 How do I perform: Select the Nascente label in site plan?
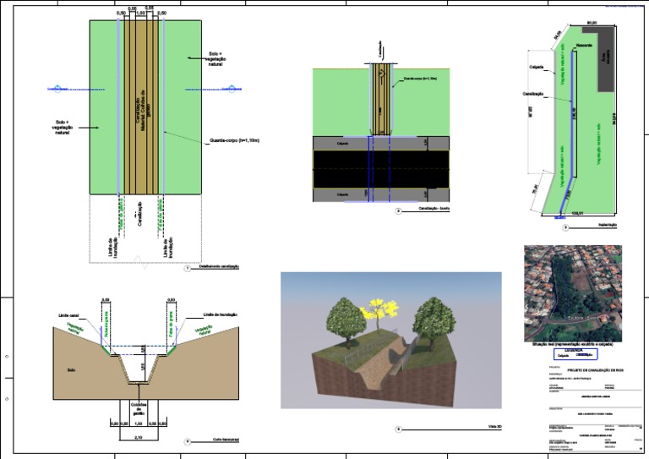[585, 44]
